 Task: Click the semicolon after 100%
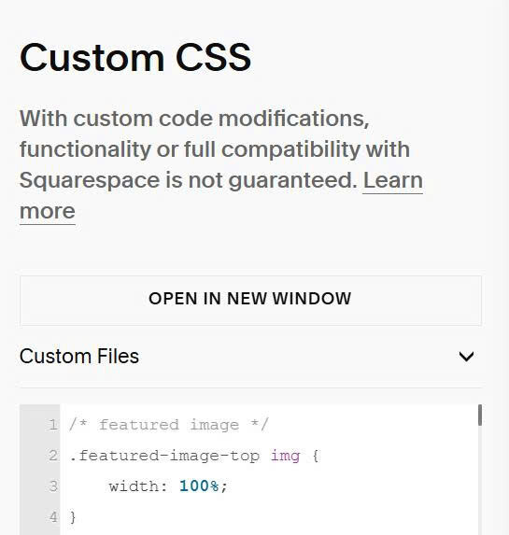(223, 486)
